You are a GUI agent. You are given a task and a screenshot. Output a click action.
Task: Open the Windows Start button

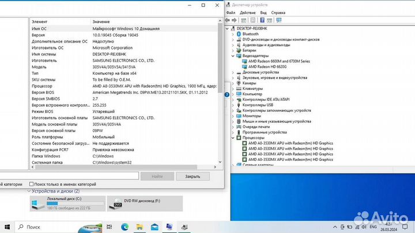pyautogui.click(x=7, y=227)
